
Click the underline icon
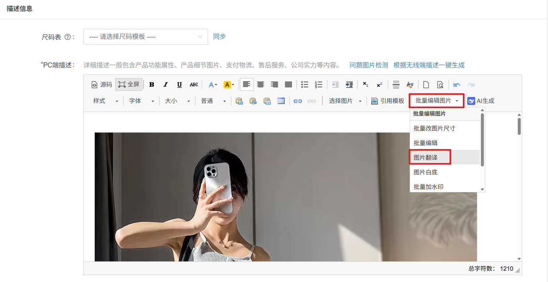179,85
